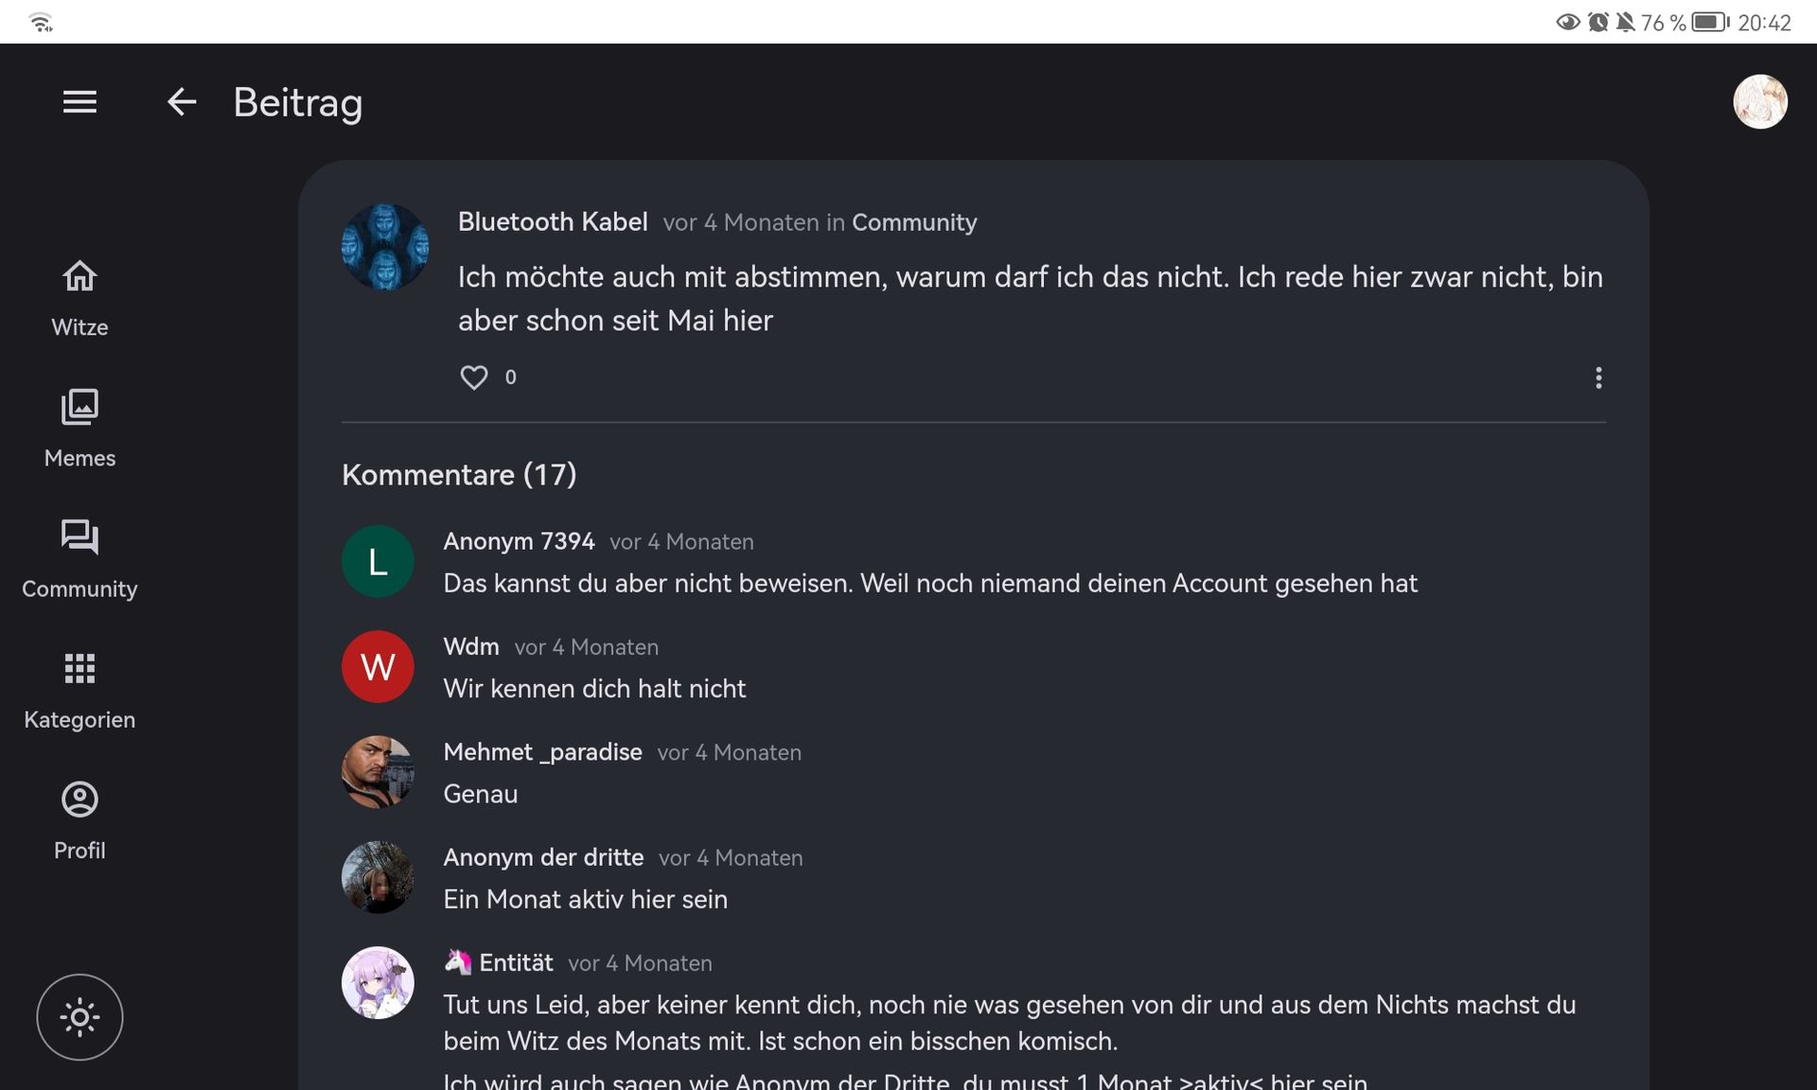The height and width of the screenshot is (1090, 1817).
Task: Toggle light/dark theme with sun button
Action: [x=79, y=1017]
